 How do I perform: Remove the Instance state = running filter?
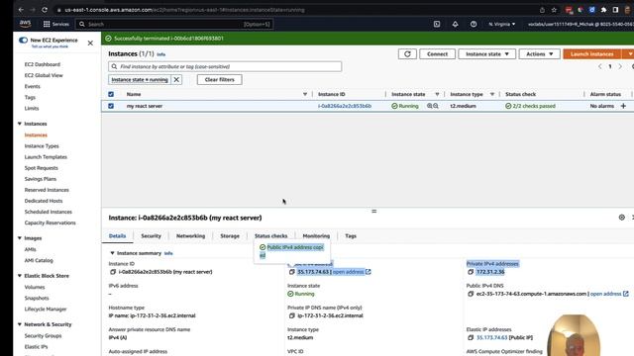click(176, 79)
